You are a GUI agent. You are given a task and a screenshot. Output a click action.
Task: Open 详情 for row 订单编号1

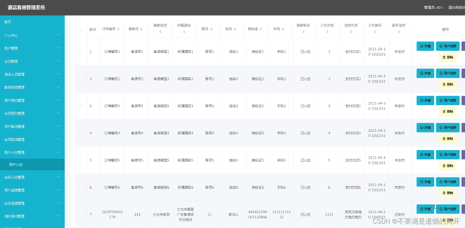(x=425, y=46)
